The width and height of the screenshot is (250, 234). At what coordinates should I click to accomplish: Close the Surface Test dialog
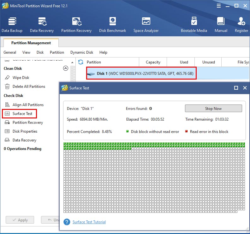pyautogui.click(x=245, y=88)
